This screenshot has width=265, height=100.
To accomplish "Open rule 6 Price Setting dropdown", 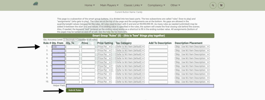I will 105,66.
